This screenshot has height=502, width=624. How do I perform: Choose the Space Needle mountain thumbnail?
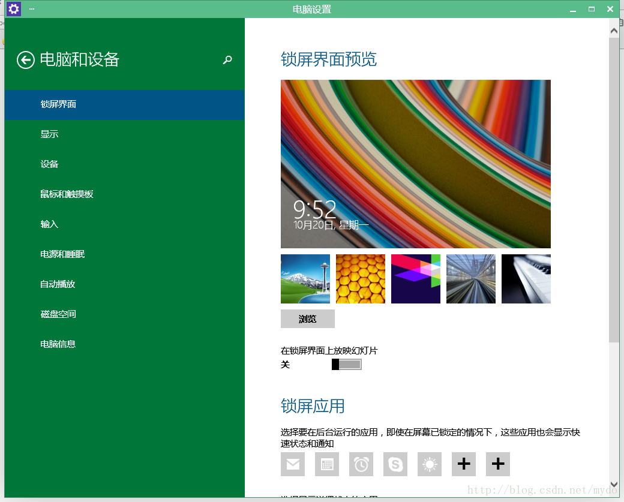[305, 279]
